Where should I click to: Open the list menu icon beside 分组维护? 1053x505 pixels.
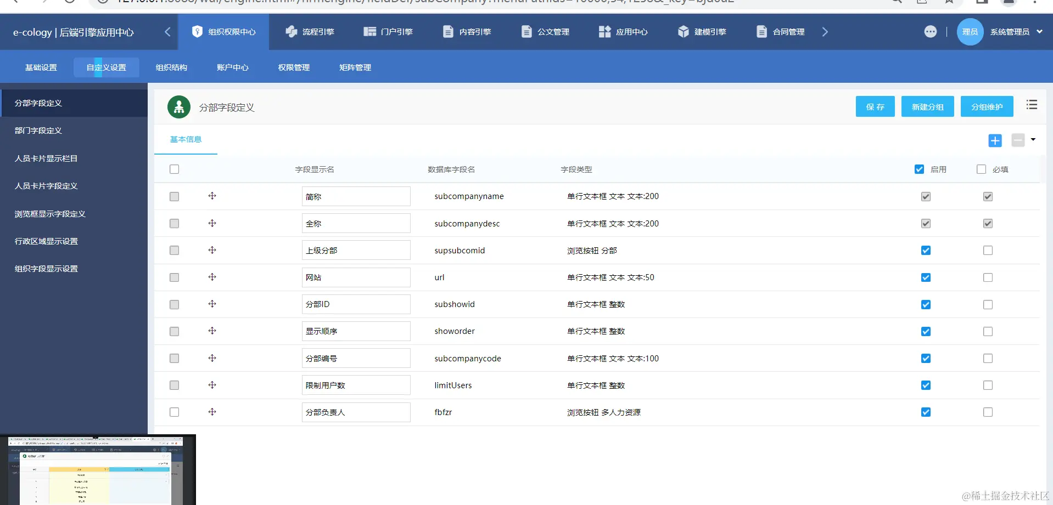pos(1032,105)
